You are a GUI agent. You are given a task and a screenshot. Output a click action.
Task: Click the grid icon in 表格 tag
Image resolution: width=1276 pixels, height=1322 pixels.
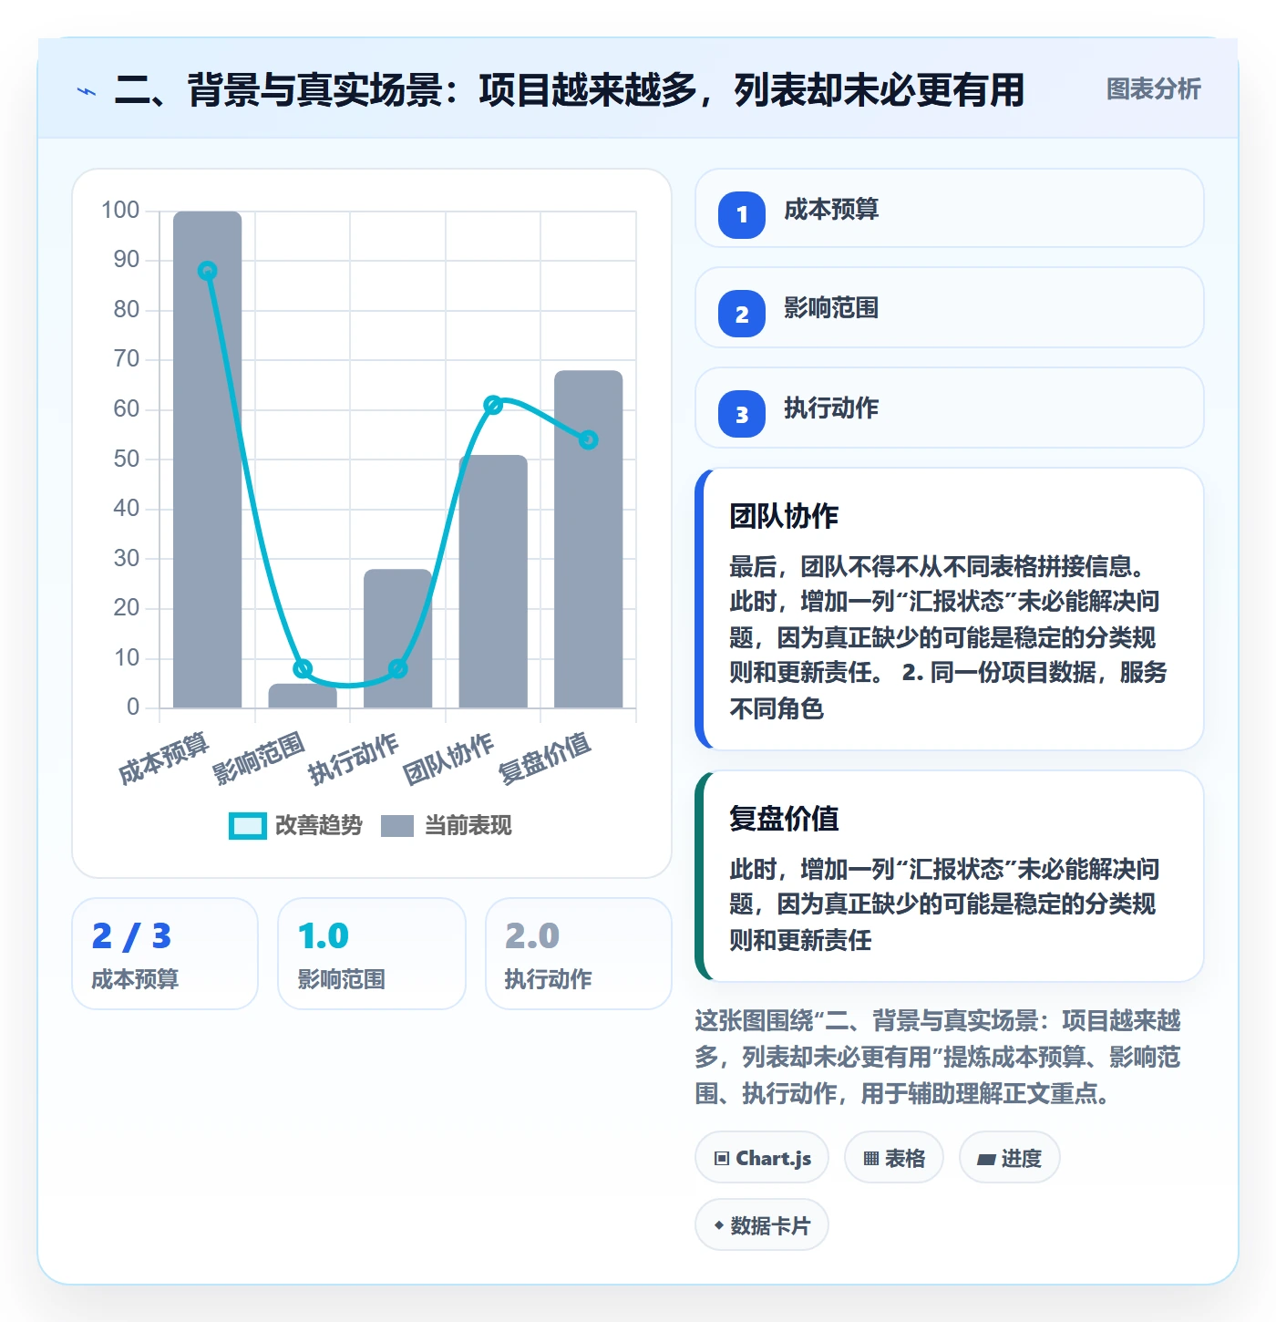click(x=871, y=1159)
